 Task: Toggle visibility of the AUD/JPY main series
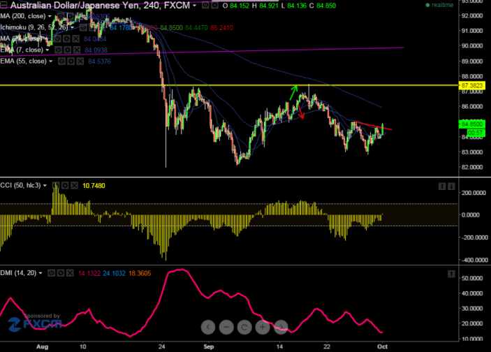click(x=205, y=6)
